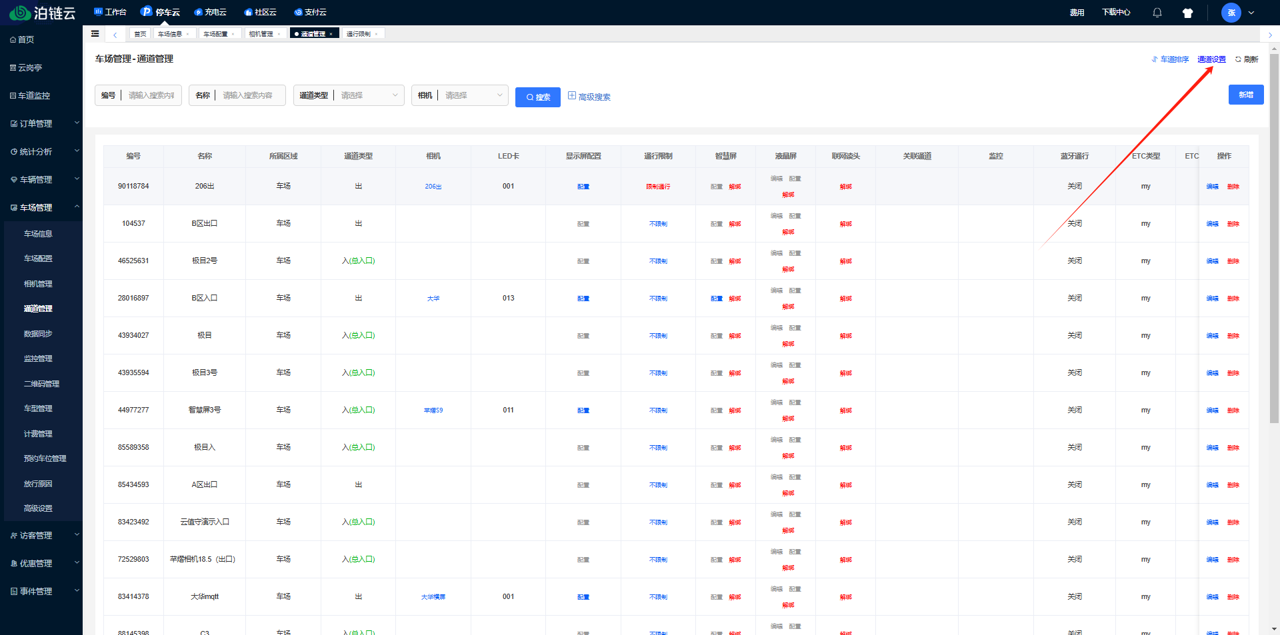Expand 统计分析 sidebar menu
Viewport: 1280px width, 635px height.
coord(41,151)
